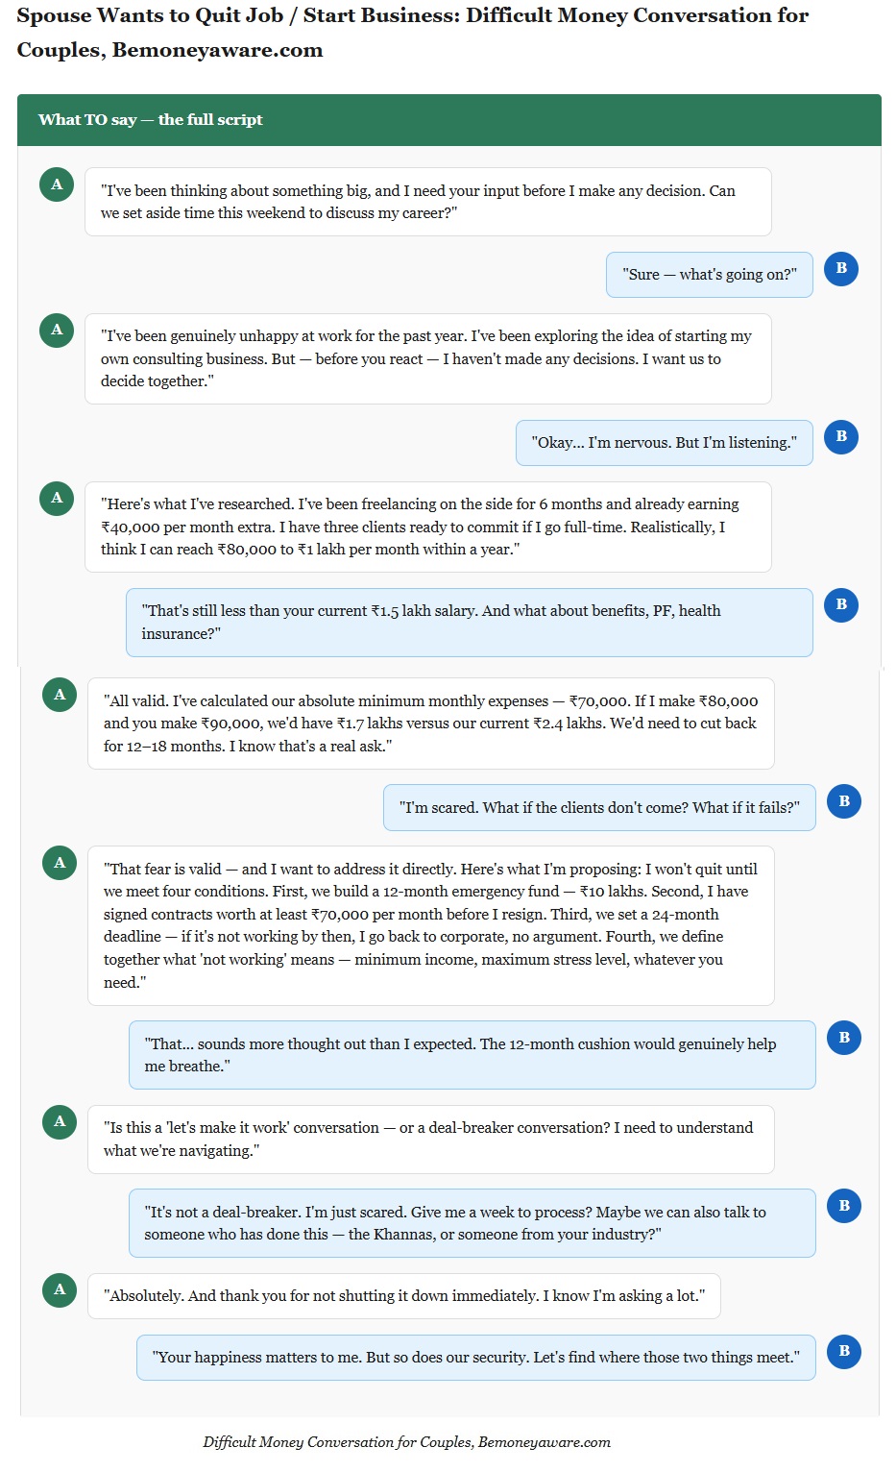This screenshot has height=1472, width=896.
Task: Click the A avatar beside the freelancing research message
Action: (57, 498)
